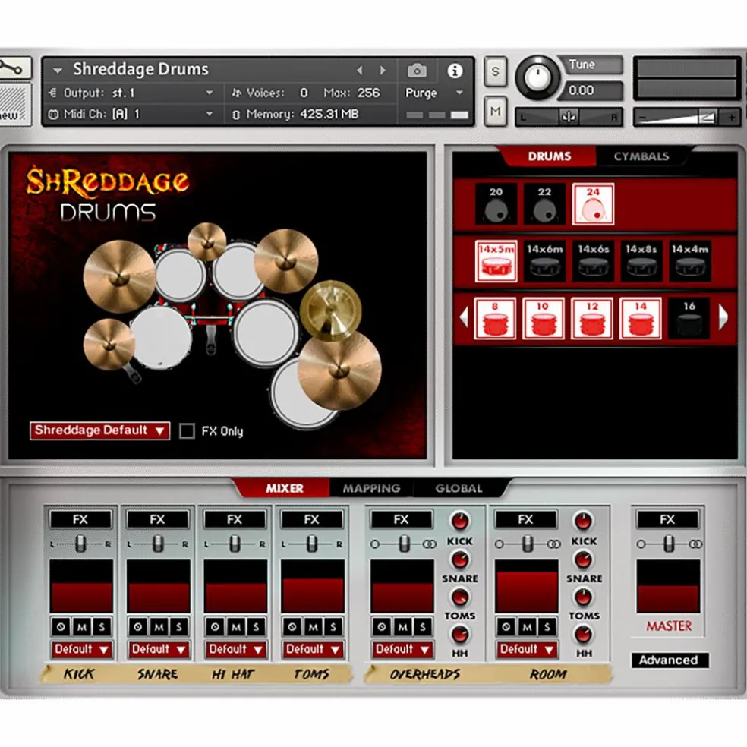This screenshot has width=747, height=747.
Task: Open the Shreddage Default preset dropdown
Action: click(99, 430)
